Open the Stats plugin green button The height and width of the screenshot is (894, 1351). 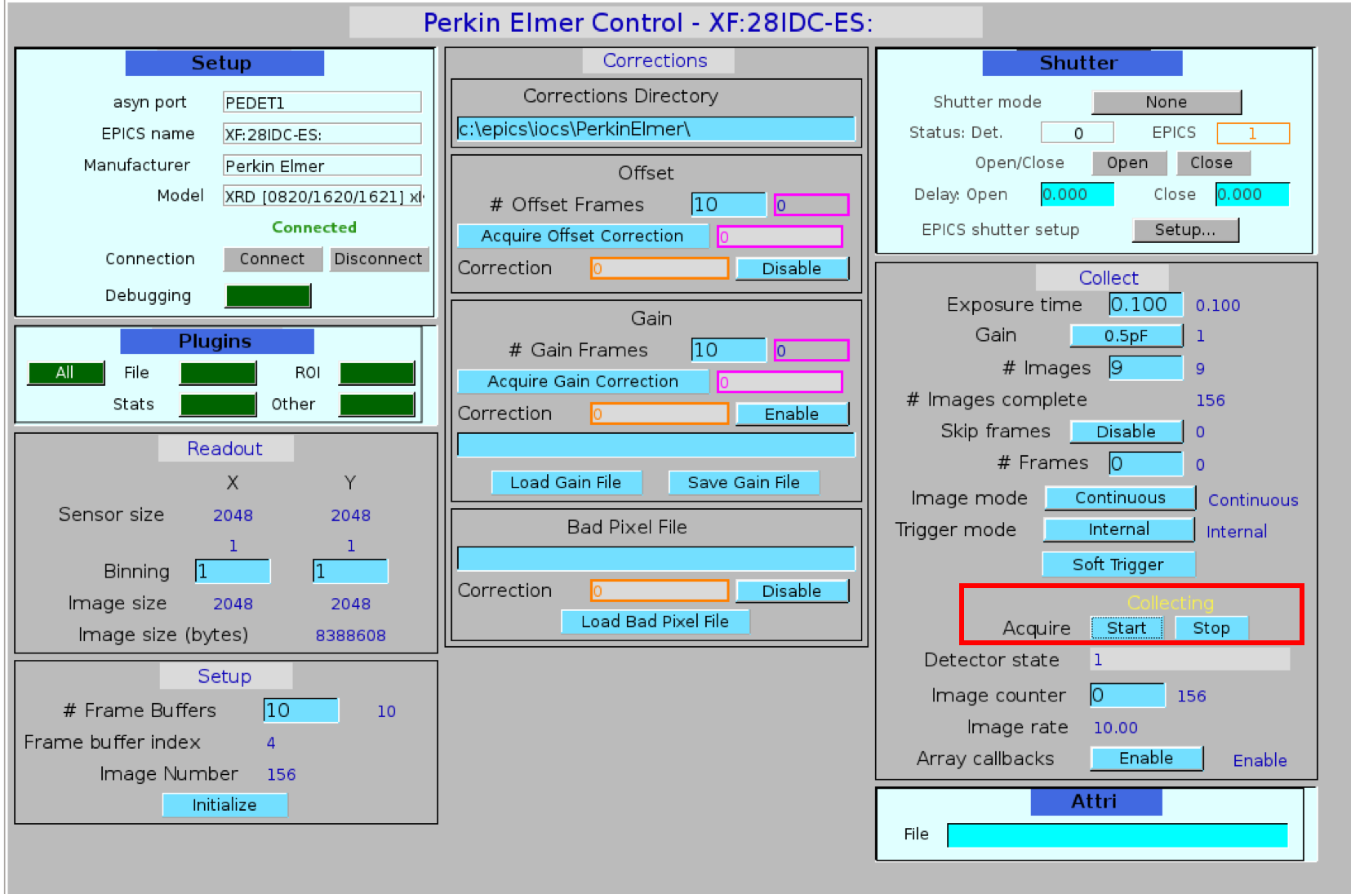coord(218,405)
